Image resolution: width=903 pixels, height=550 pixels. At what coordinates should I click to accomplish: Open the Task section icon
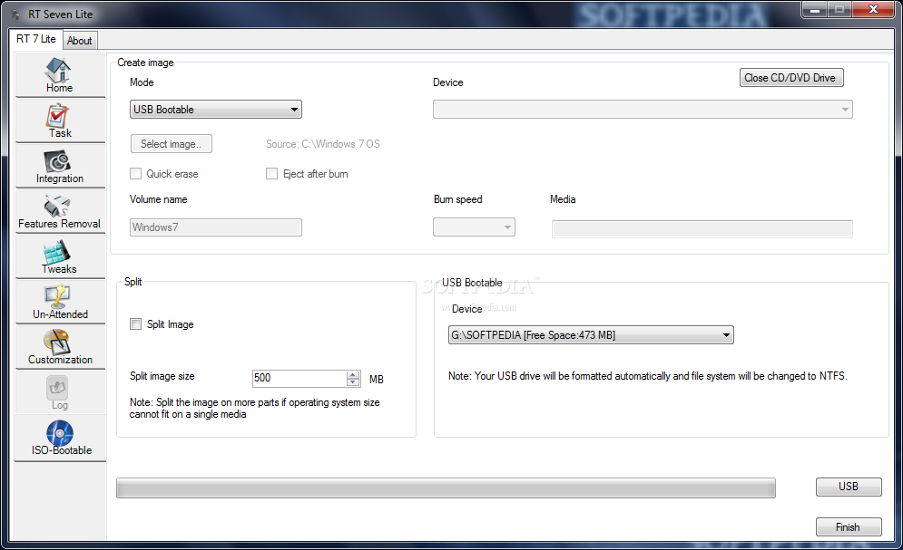point(57,116)
